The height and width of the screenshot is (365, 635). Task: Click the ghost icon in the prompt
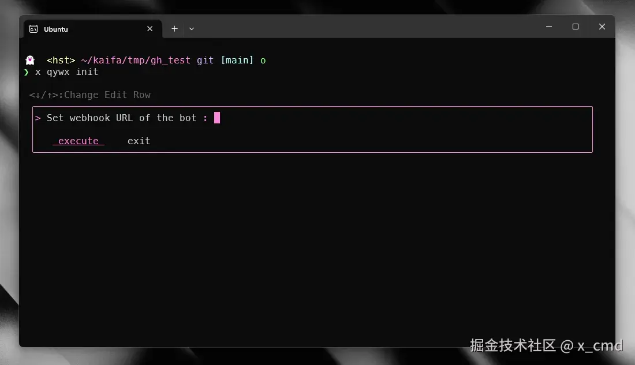click(29, 59)
